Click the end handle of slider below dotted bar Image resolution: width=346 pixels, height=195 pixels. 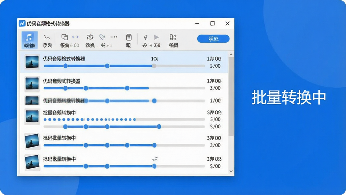click(159, 127)
